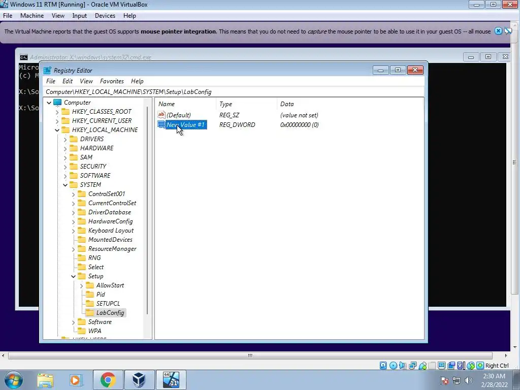Viewport: 520px width, 390px height.
Task: Click the recording status icon
Action: coord(451,366)
